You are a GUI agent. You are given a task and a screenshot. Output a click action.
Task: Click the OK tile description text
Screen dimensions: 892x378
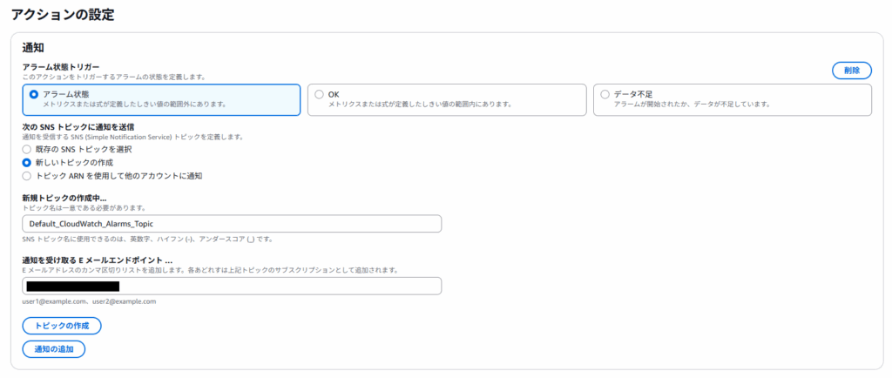click(419, 105)
